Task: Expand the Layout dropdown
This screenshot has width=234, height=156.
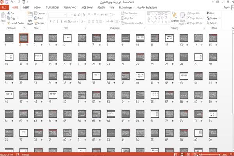Action: pos(40,13)
